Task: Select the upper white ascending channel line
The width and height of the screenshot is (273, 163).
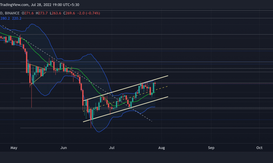Action: tap(126, 88)
